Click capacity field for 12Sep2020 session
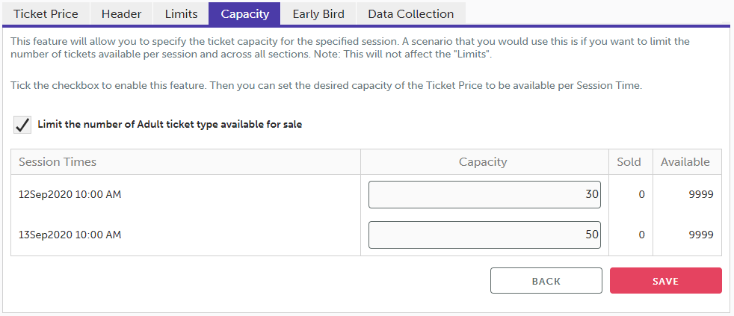The height and width of the screenshot is (316, 734). click(484, 194)
